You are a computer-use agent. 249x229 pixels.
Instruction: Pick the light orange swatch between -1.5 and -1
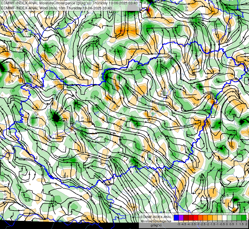(x=215, y=218)
